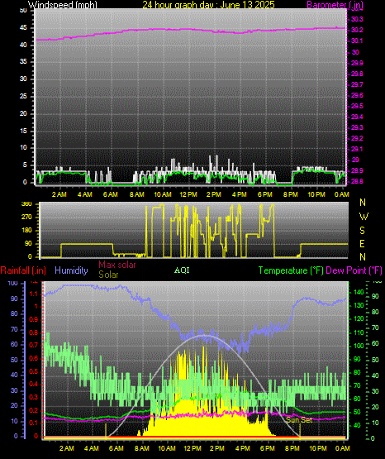Select the "Rainfall (.in)" legend label
The width and height of the screenshot is (385, 459).
point(23,270)
